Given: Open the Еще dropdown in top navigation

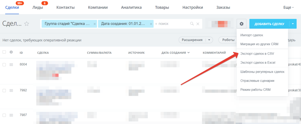Looking at the screenshot, I should 288,7.
